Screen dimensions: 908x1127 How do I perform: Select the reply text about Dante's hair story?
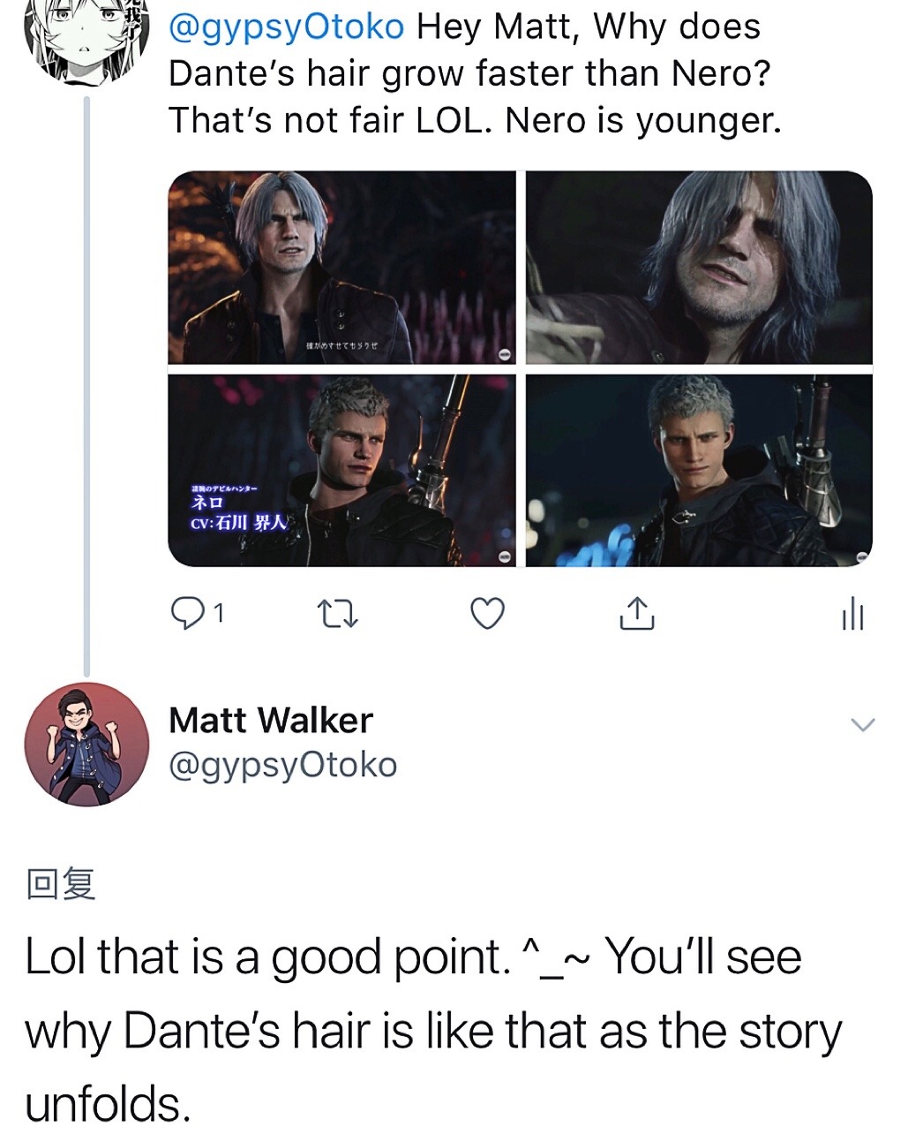point(432,1031)
